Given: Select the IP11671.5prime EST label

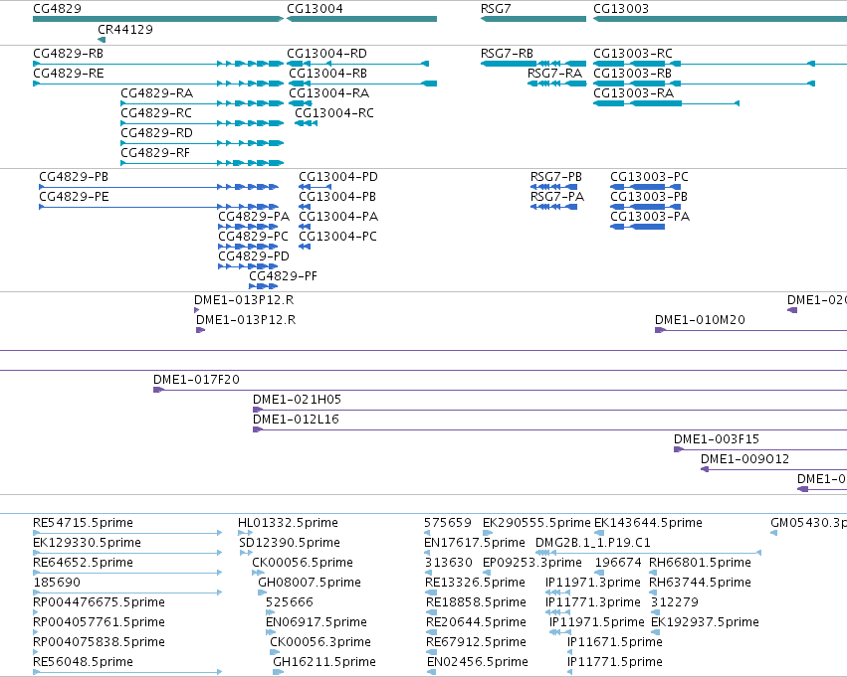Looking at the screenshot, I should [x=615, y=642].
